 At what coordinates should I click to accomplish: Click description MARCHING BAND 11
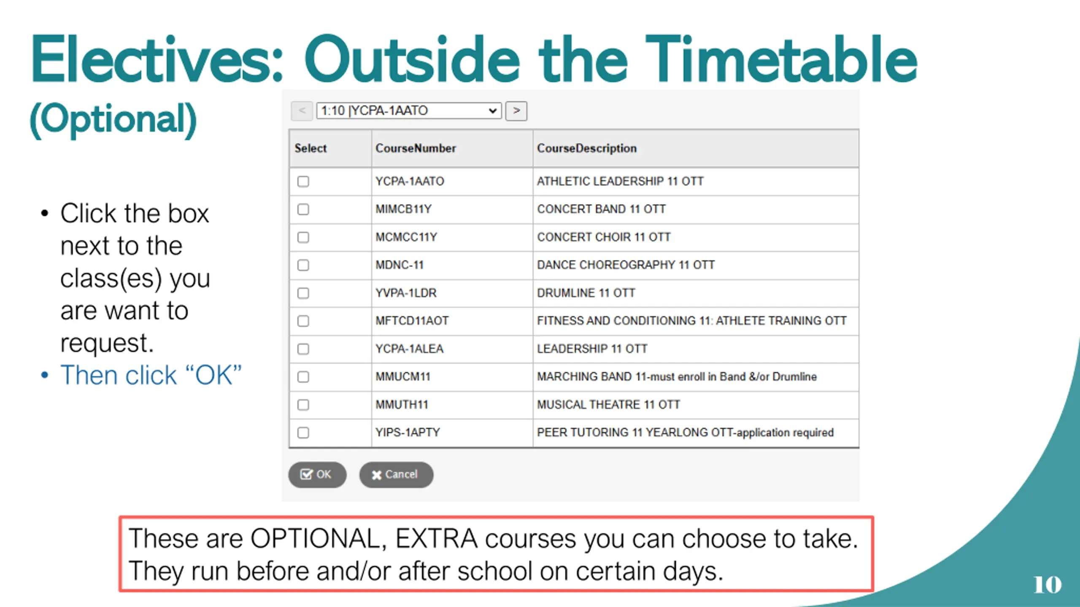tap(677, 377)
